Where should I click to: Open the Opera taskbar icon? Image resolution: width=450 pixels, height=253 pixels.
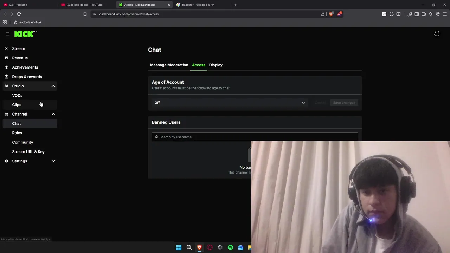[x=210, y=247]
